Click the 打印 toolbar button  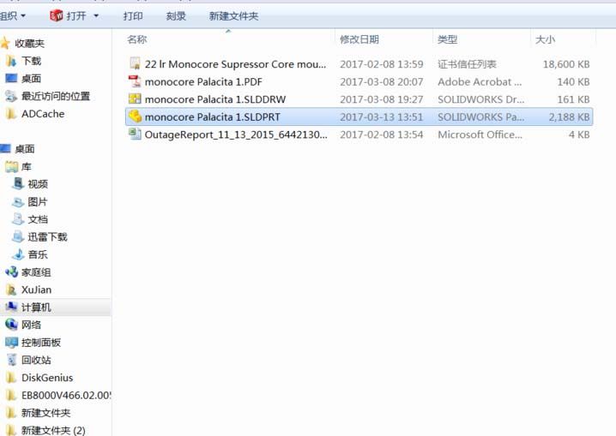pos(133,16)
